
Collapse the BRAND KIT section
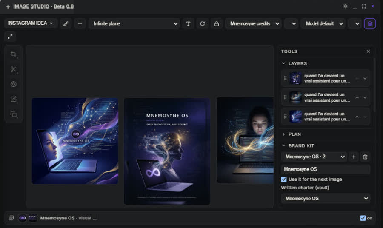tap(283, 145)
